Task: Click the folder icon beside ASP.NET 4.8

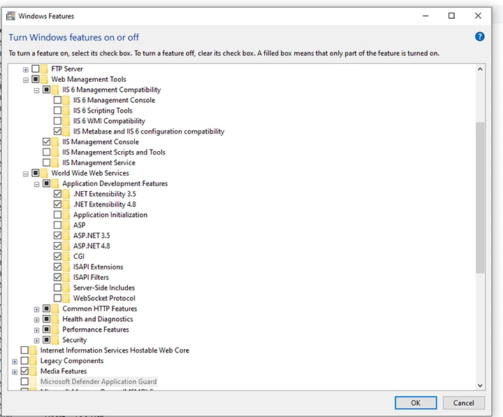Action: [66, 246]
